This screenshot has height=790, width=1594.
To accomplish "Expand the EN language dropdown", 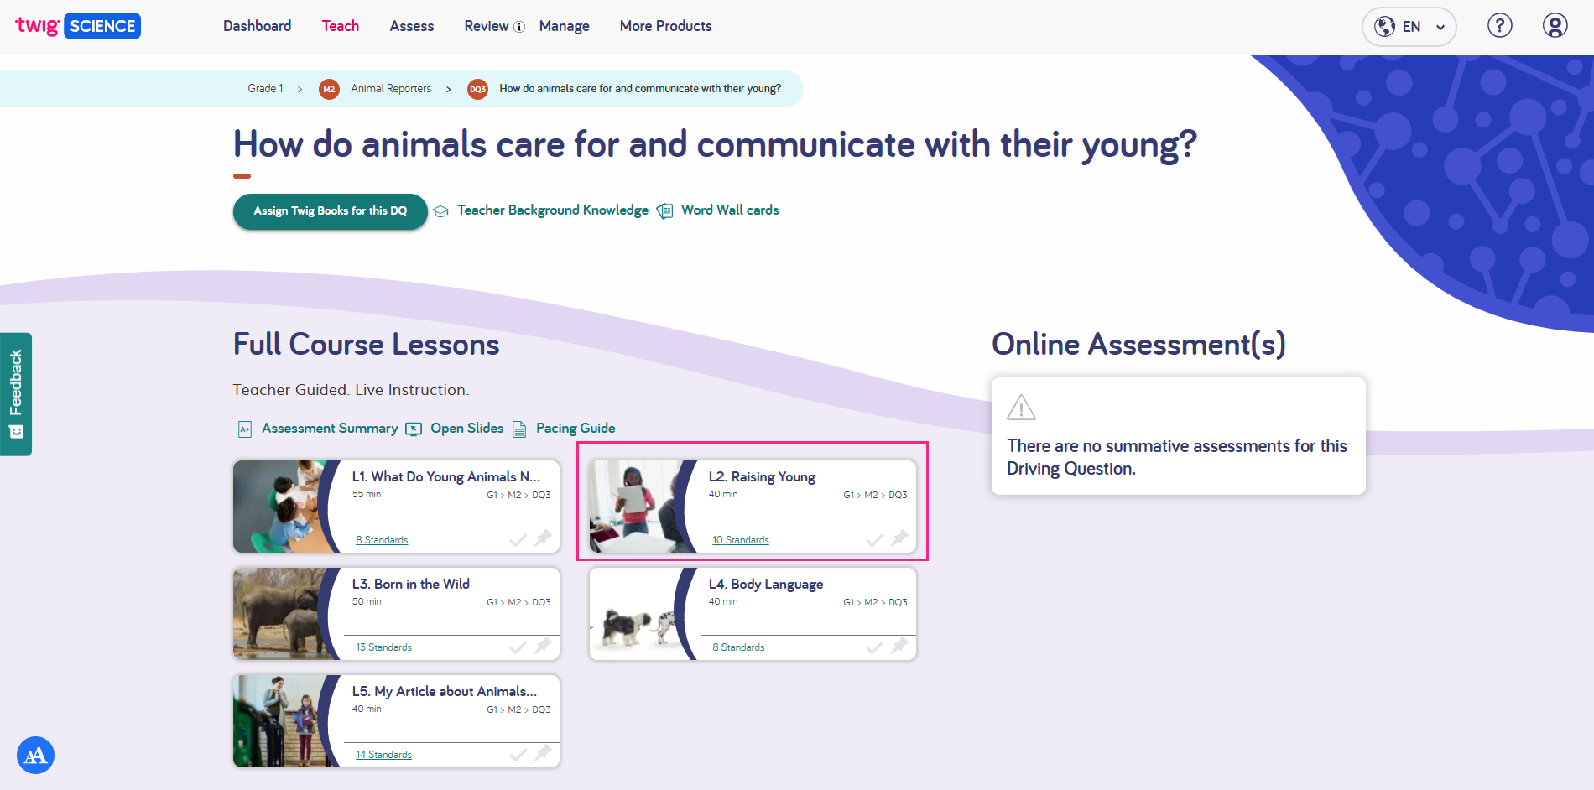I will [1409, 27].
